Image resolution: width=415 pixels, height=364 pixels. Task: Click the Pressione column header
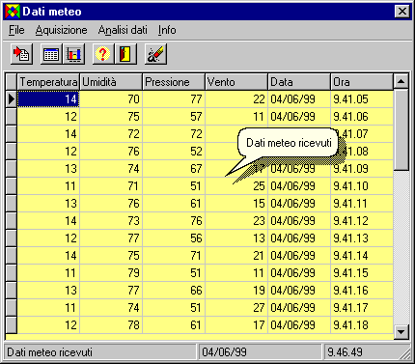pos(174,82)
